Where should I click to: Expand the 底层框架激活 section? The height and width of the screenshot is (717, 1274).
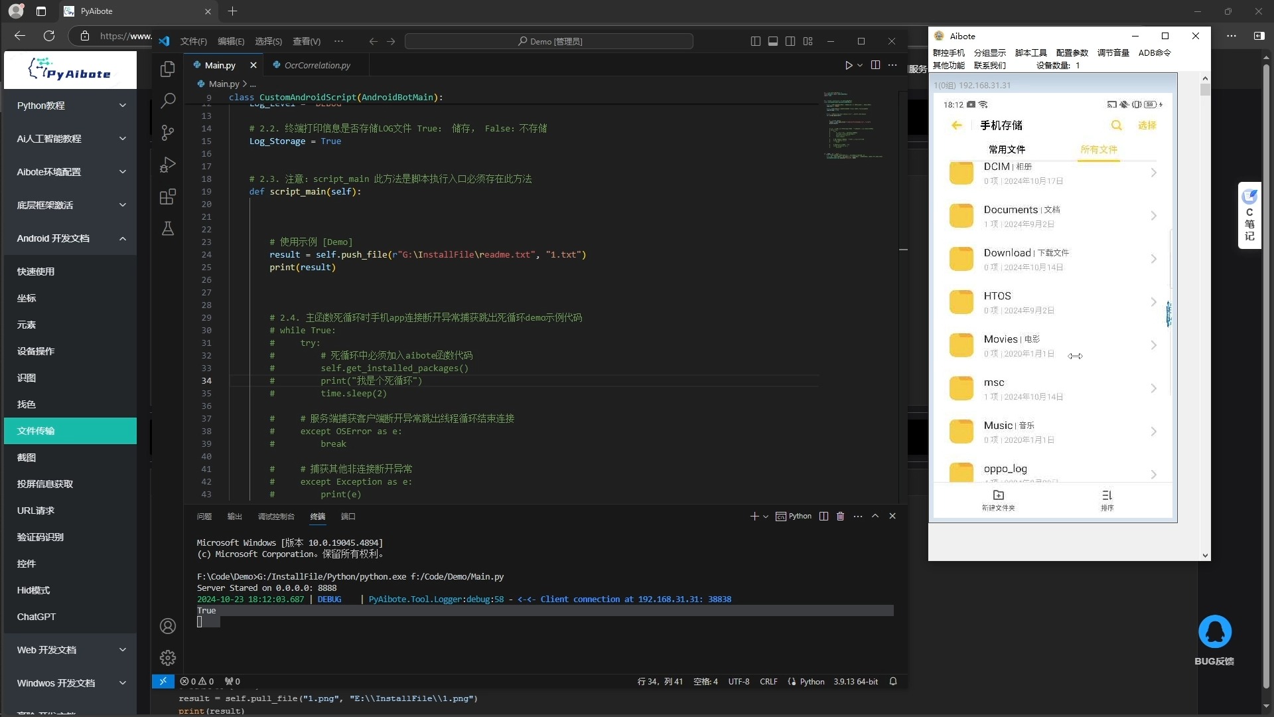point(70,205)
